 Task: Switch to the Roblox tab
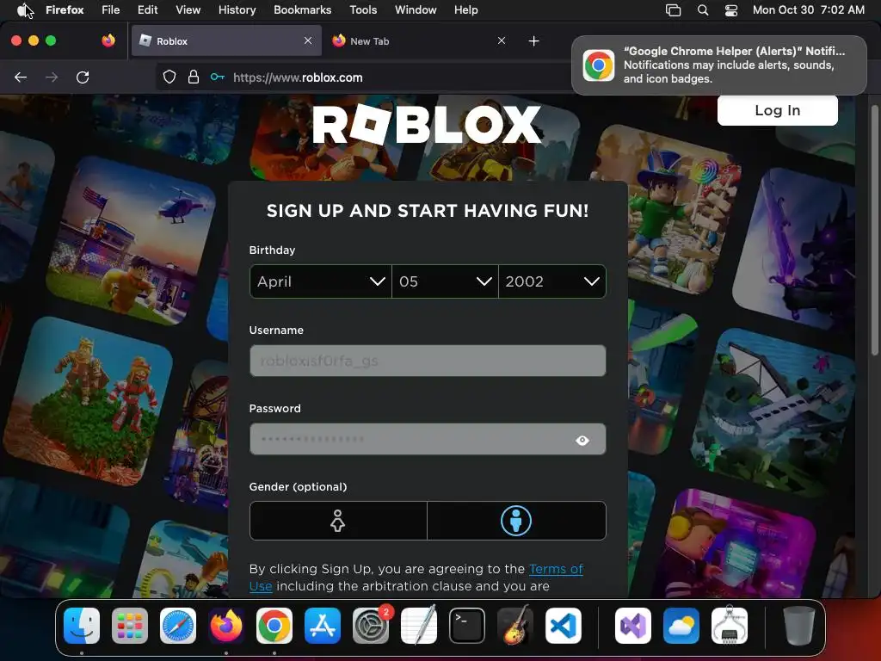click(226, 40)
